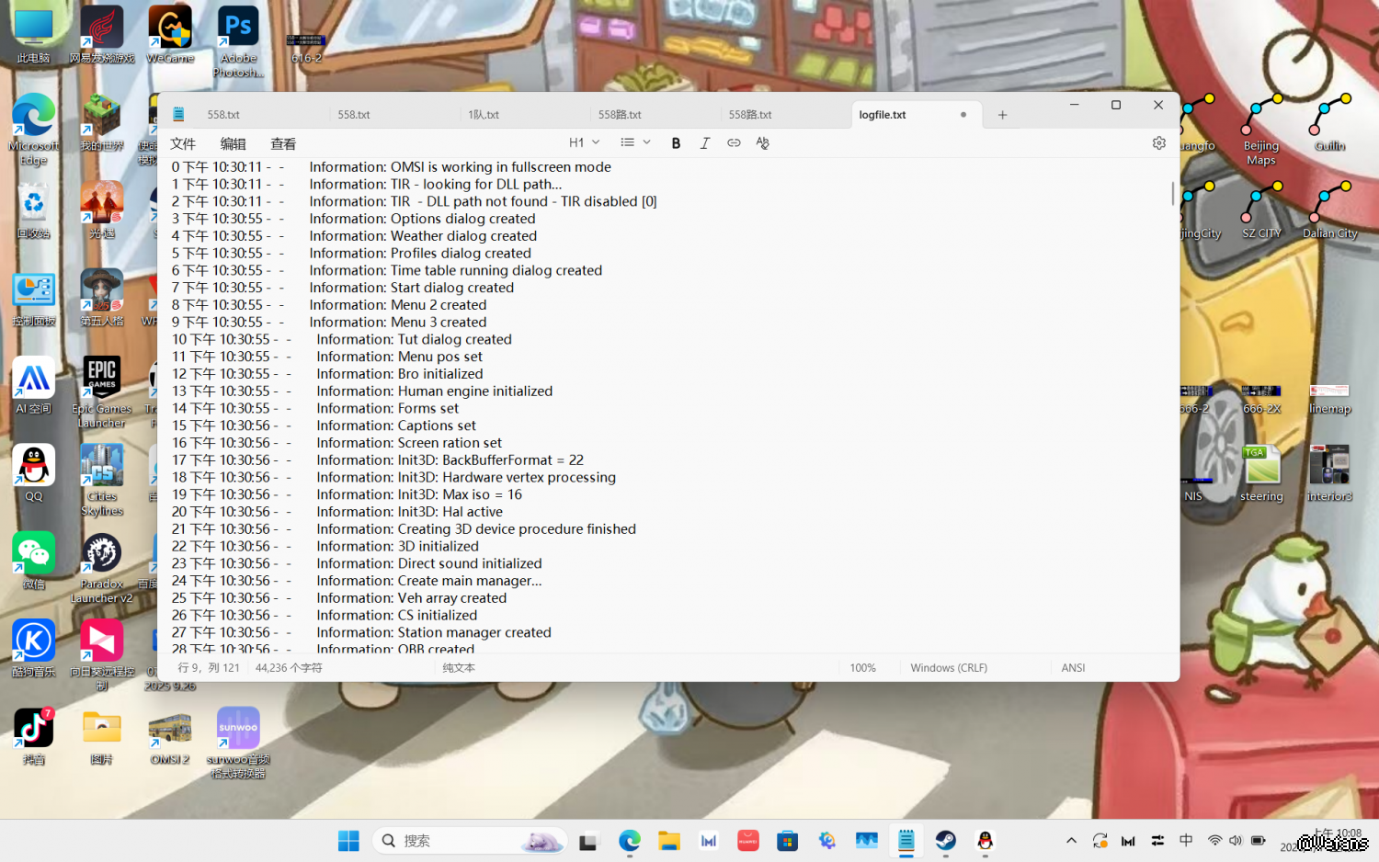
Task: Show hidden system tray icons
Action: click(x=1071, y=841)
